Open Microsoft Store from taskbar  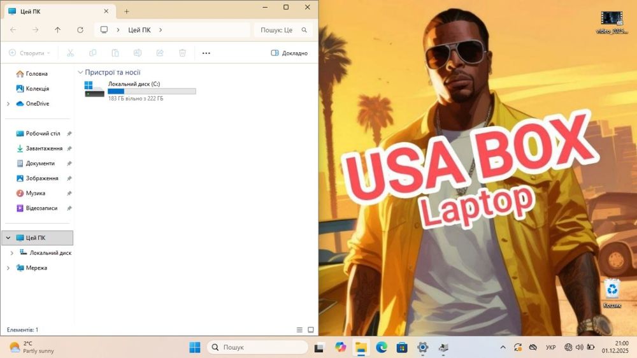pyautogui.click(x=402, y=347)
